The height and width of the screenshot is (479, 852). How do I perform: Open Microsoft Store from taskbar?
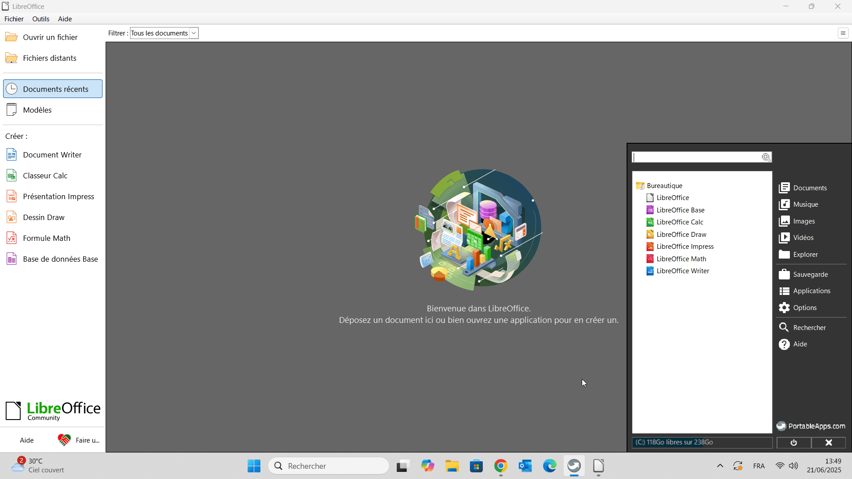pyautogui.click(x=476, y=466)
